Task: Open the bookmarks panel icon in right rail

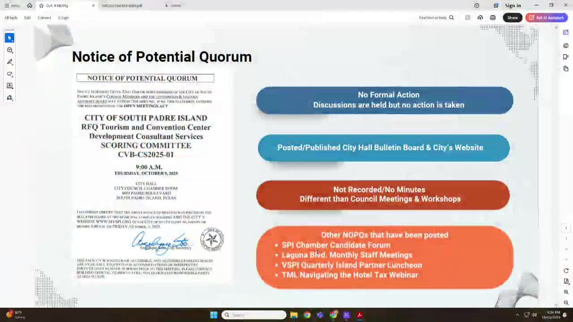Action: [x=566, y=57]
